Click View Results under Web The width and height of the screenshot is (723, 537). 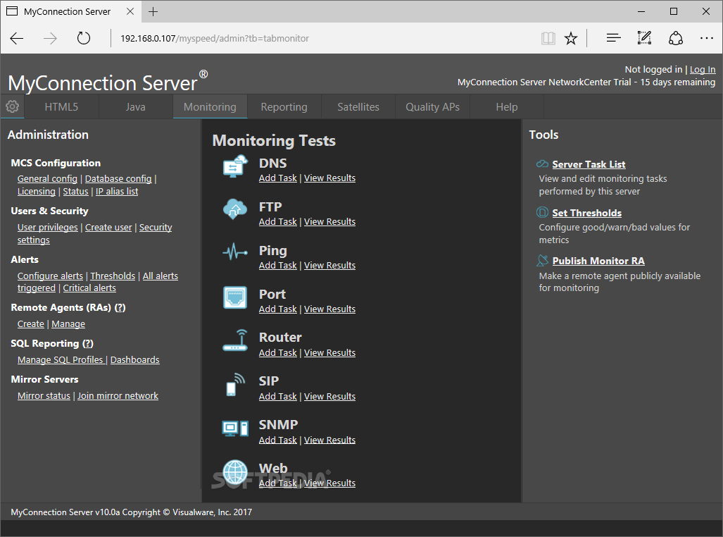[329, 483]
